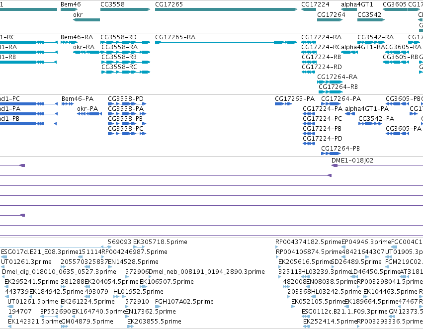Click the alpha4GT1-PA protein label
This screenshot has height=329, width=423.
tap(367, 109)
